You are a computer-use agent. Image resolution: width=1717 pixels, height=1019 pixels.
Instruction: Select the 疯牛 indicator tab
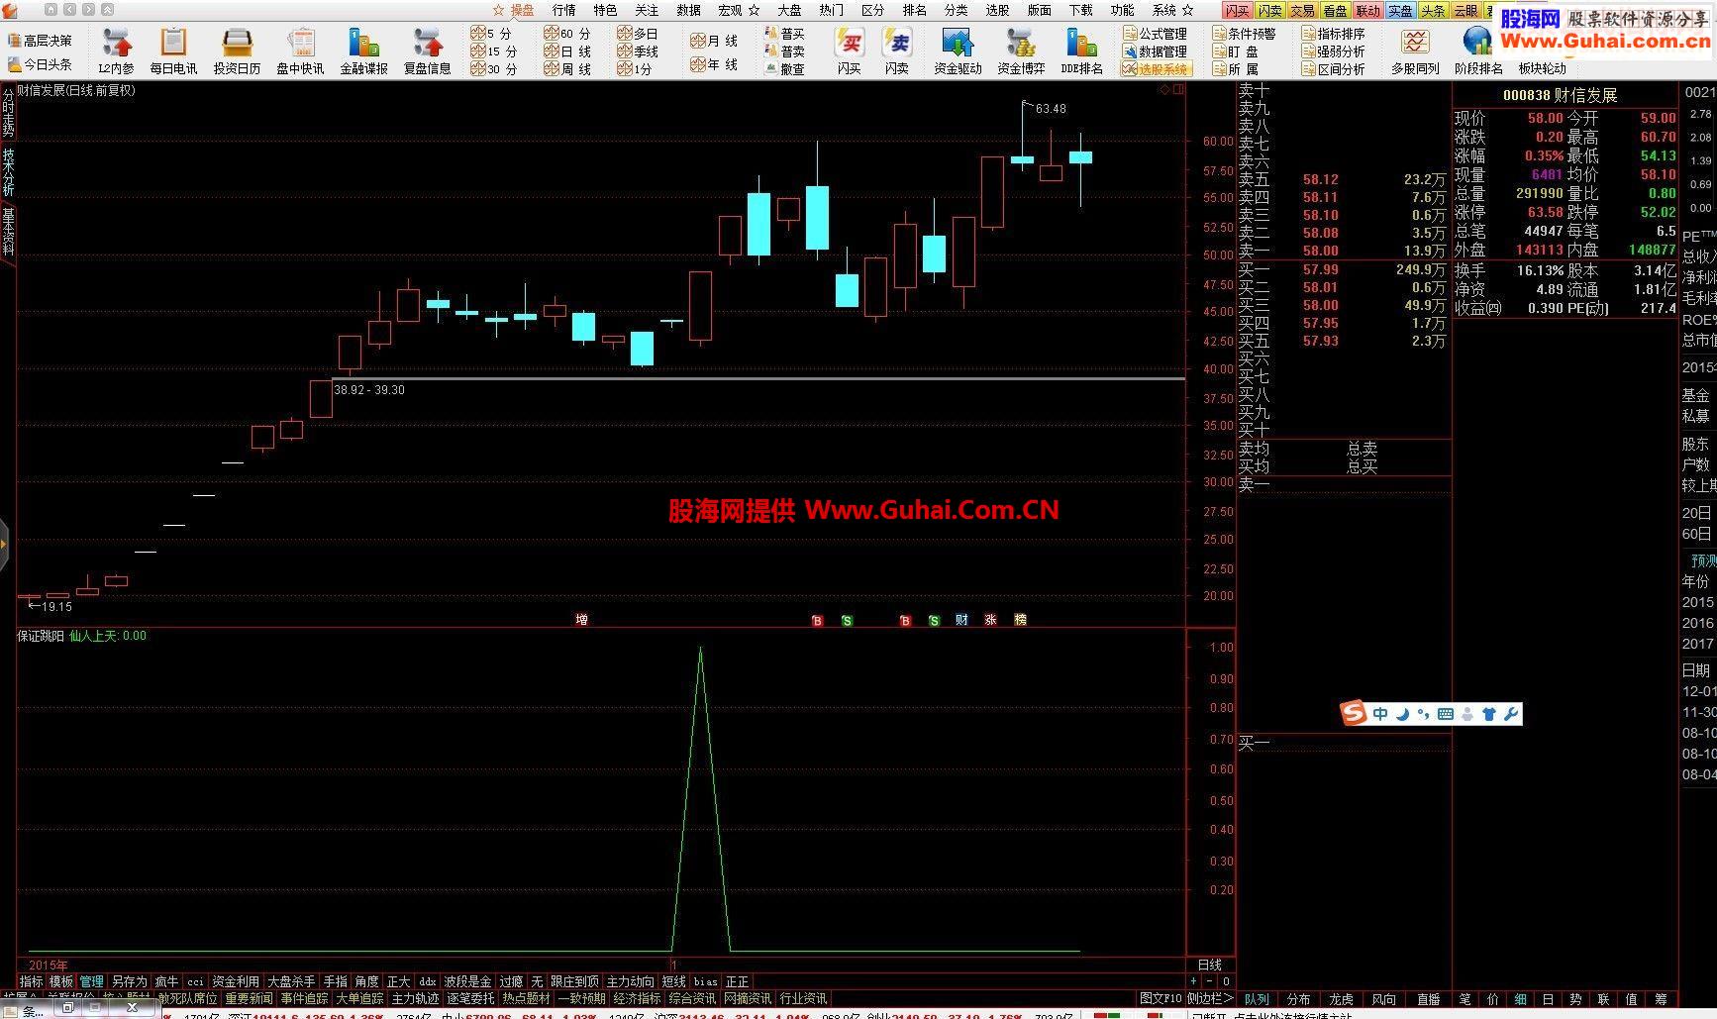click(166, 981)
